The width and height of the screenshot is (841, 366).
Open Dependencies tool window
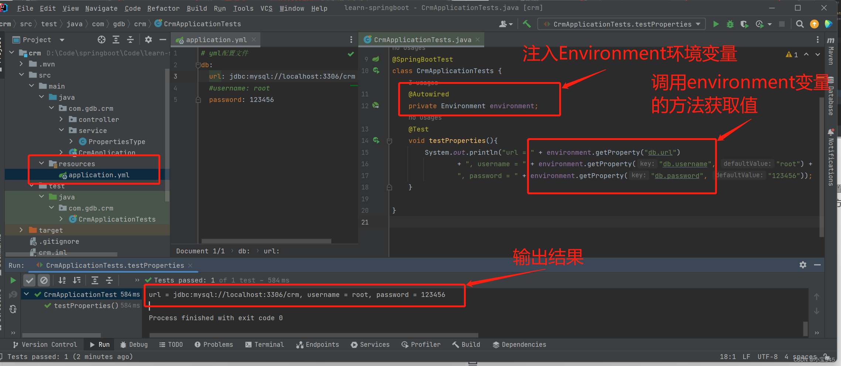pyautogui.click(x=519, y=344)
